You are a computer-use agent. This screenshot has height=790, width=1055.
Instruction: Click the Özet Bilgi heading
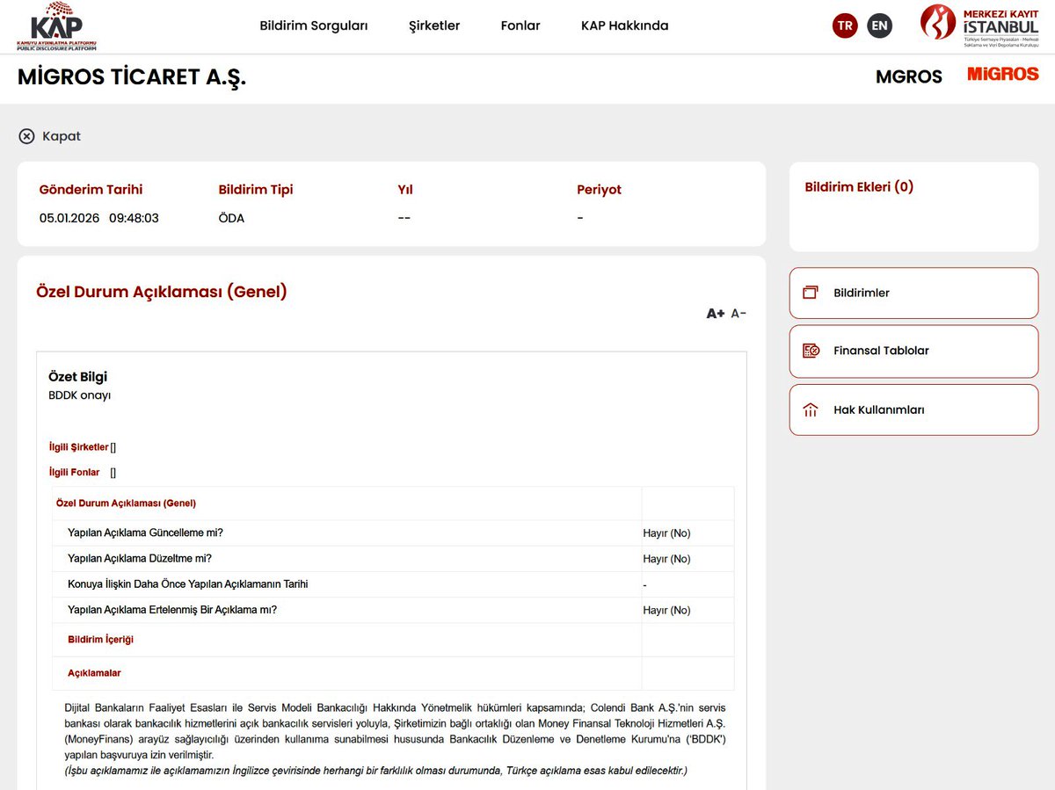(x=77, y=377)
